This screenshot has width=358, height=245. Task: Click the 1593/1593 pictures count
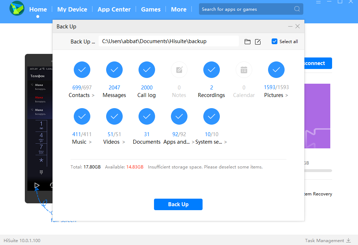[x=276, y=87]
